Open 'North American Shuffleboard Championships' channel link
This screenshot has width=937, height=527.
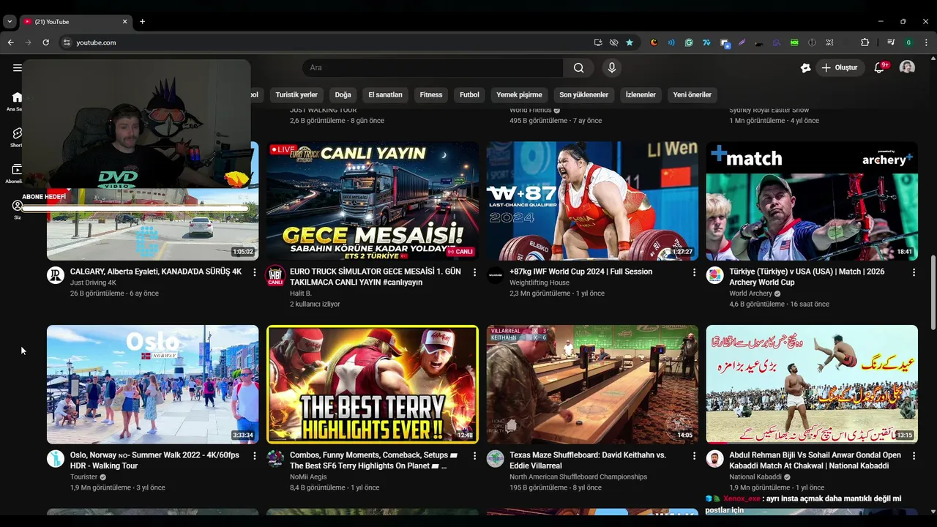click(x=578, y=477)
